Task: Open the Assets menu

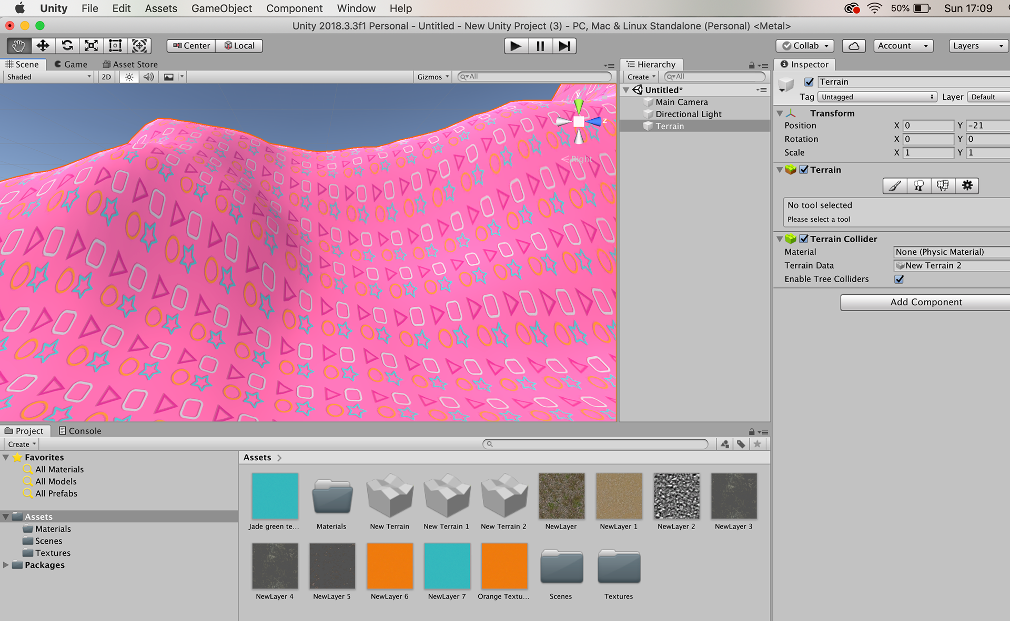Action: 161,8
